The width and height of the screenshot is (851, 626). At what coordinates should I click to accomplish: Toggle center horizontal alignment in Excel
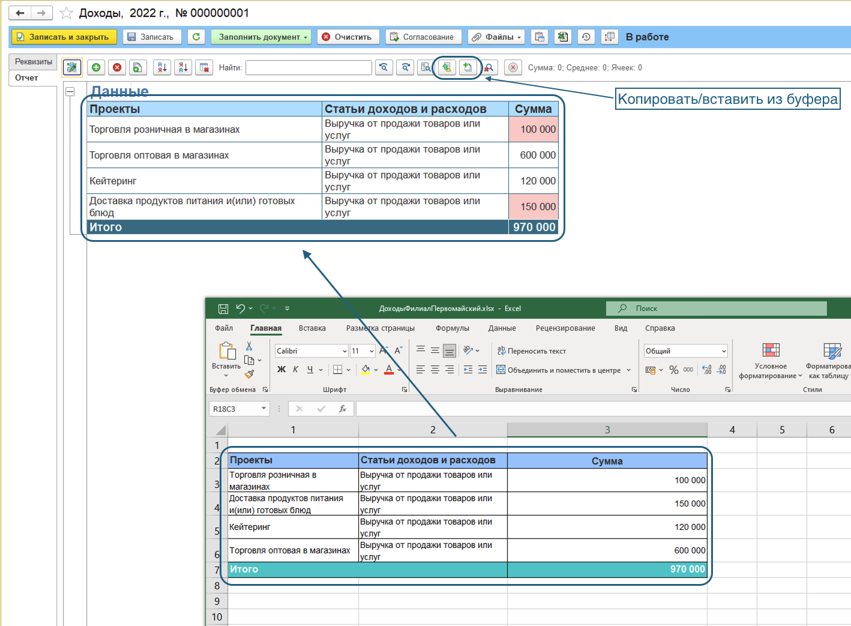[435, 370]
